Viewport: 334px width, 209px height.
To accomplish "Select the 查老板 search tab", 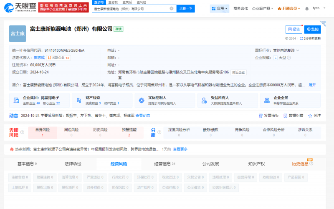I will coord(113,3).
